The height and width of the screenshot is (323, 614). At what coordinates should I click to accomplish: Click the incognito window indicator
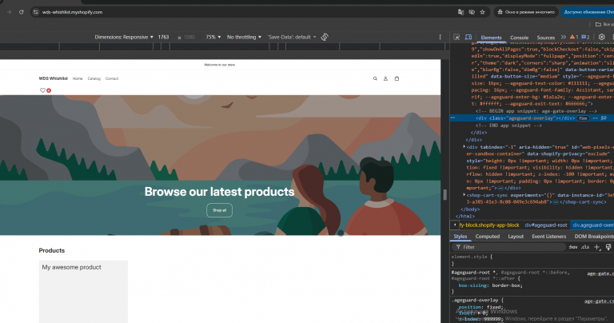click(x=526, y=12)
